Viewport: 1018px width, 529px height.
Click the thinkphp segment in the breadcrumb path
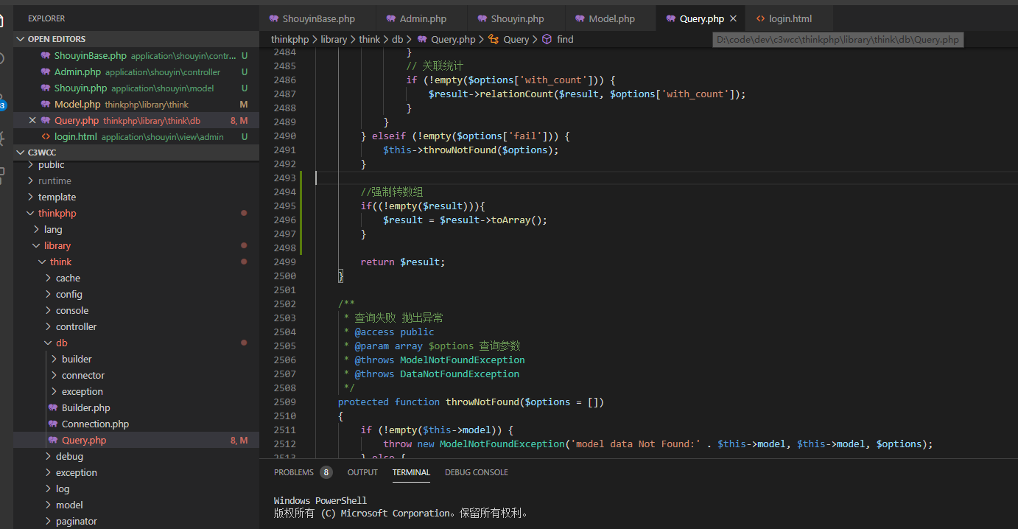tap(289, 39)
